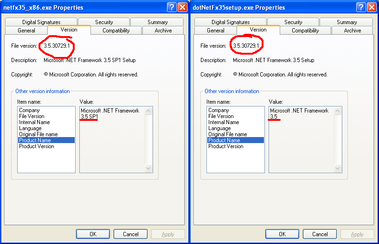
Task: Cancel the dotNetFx35setup.exe Properties dialog
Action: [x=320, y=234]
